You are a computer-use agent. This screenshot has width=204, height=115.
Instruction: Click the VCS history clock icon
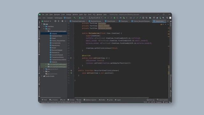[x=143, y=18]
